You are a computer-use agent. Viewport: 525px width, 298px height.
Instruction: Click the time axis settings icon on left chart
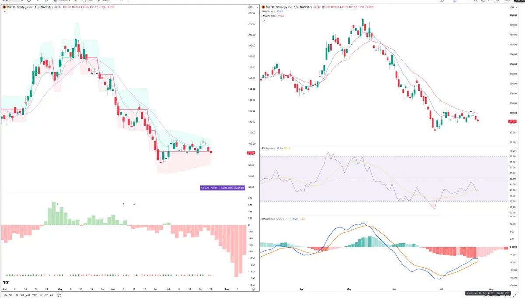click(x=253, y=290)
